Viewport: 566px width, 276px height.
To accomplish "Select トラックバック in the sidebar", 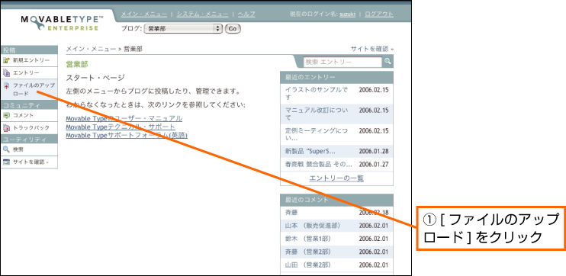I will tap(31, 128).
